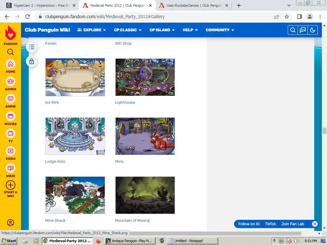Click the page lock icon
327x245 pixels.
click(32, 62)
